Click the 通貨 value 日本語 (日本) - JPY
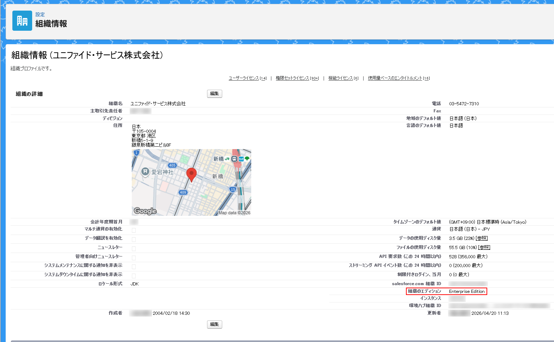554x342 pixels. pos(470,229)
